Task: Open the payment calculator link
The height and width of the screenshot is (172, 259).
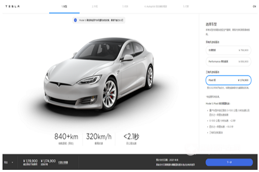Action: pyautogui.click(x=63, y=163)
